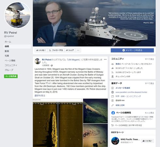
Task: Click もっと見る in page transparency panel
Action: click(149, 113)
